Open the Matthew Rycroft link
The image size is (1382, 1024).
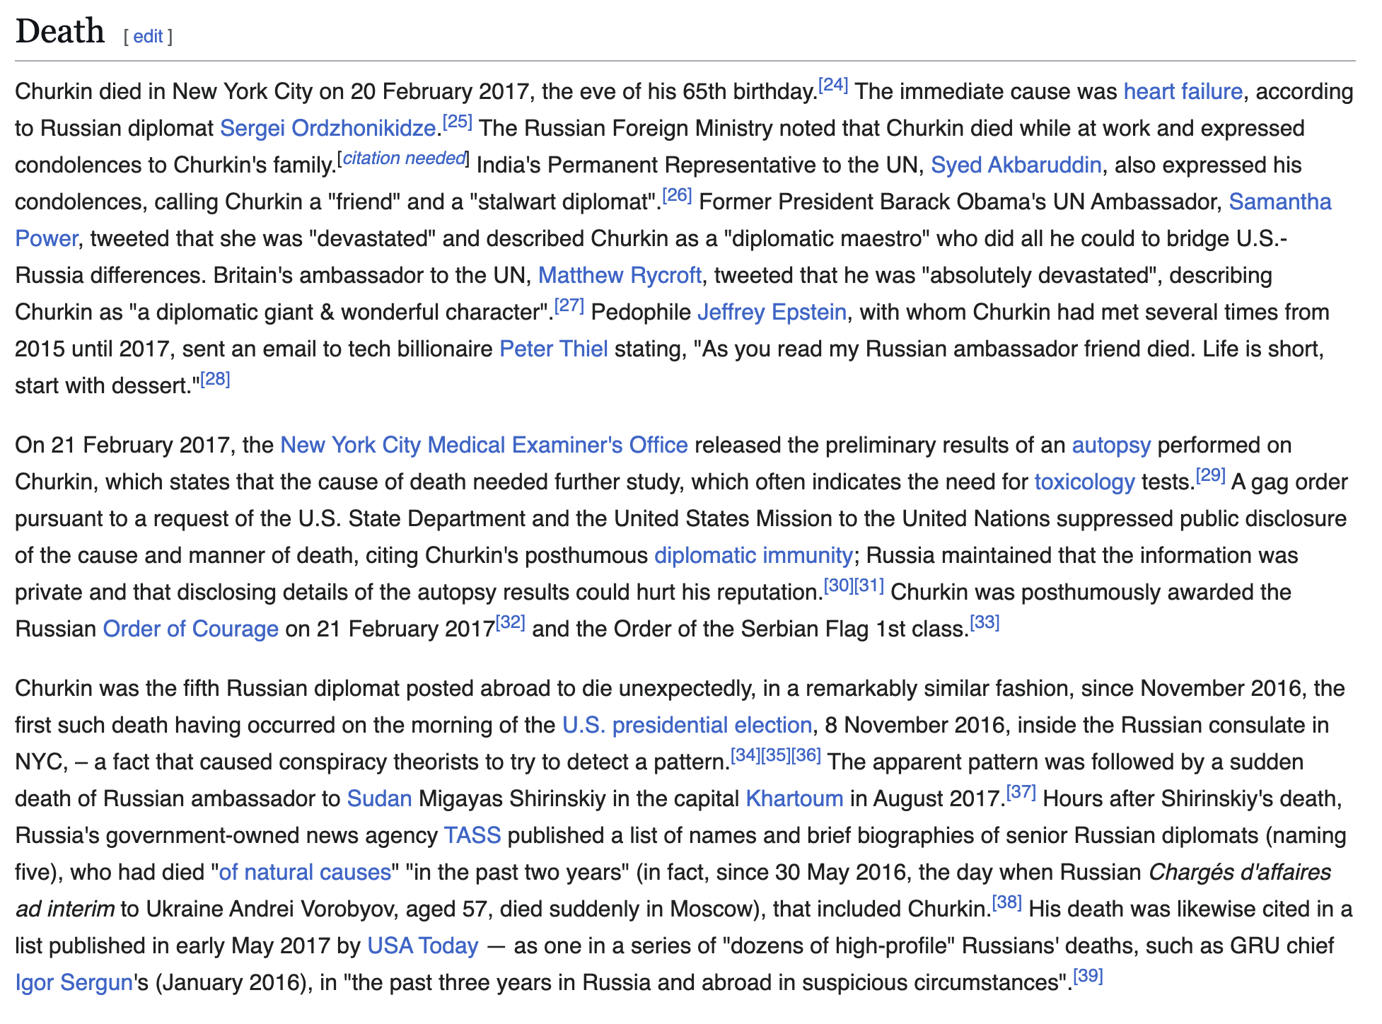click(x=620, y=276)
